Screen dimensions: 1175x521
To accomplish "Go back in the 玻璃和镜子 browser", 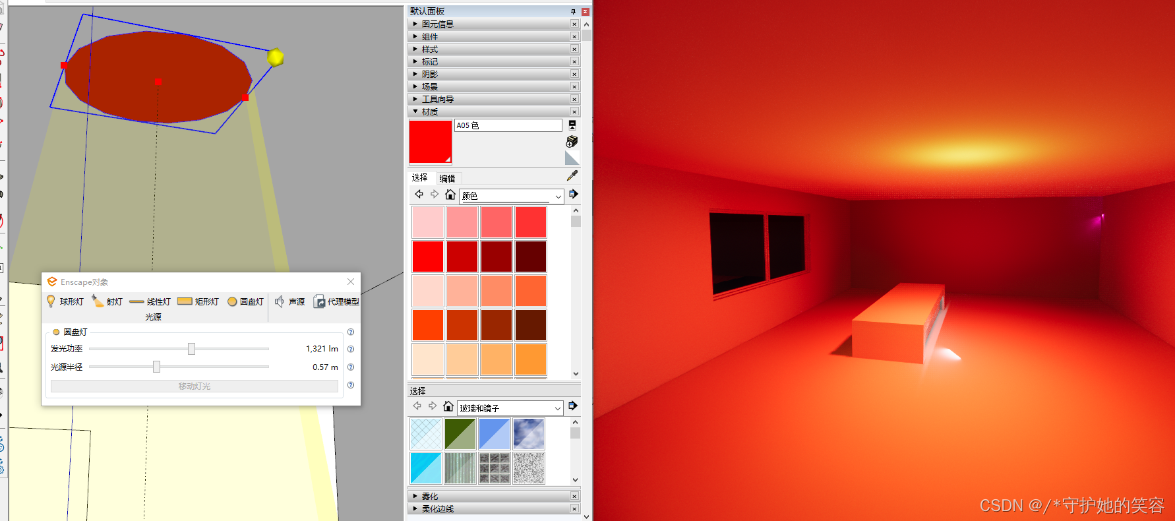I will pyautogui.click(x=417, y=406).
